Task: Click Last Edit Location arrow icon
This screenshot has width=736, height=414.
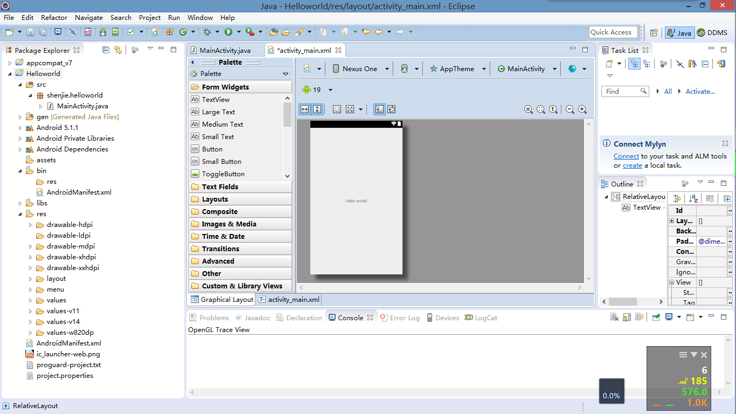Action: click(x=366, y=32)
